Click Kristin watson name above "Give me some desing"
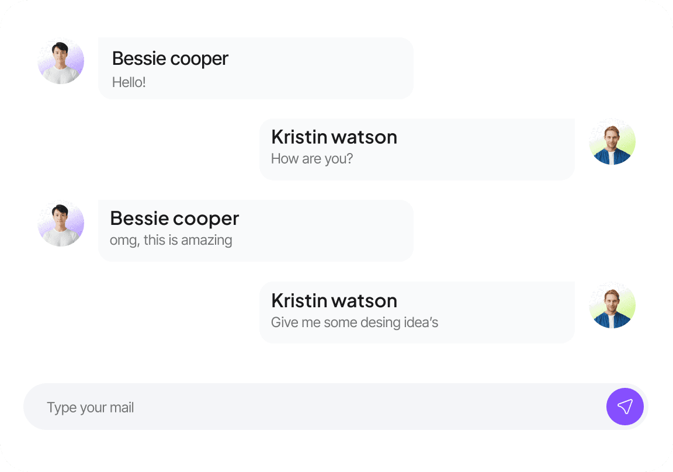 tap(334, 300)
